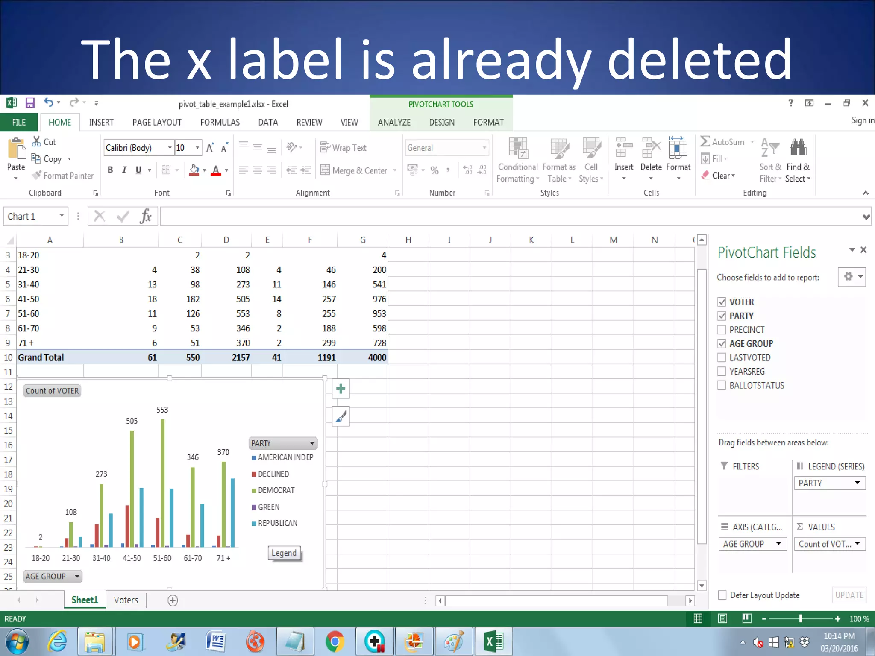Viewport: 875px width, 656px height.
Task: Click the Percent Style icon
Action: click(435, 170)
